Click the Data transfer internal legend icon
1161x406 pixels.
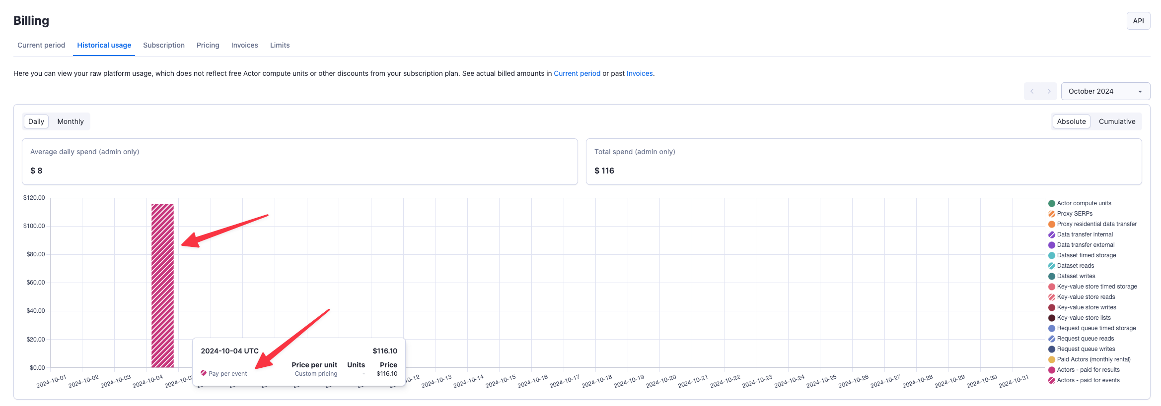[1051, 234]
